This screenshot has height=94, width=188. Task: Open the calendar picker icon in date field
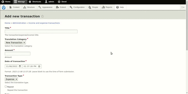[20, 66]
